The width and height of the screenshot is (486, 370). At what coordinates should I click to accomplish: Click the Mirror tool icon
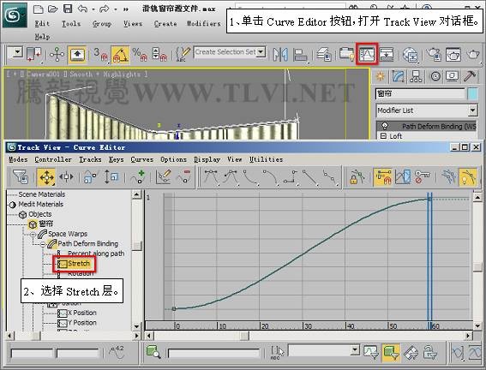pyautogui.click(x=280, y=55)
